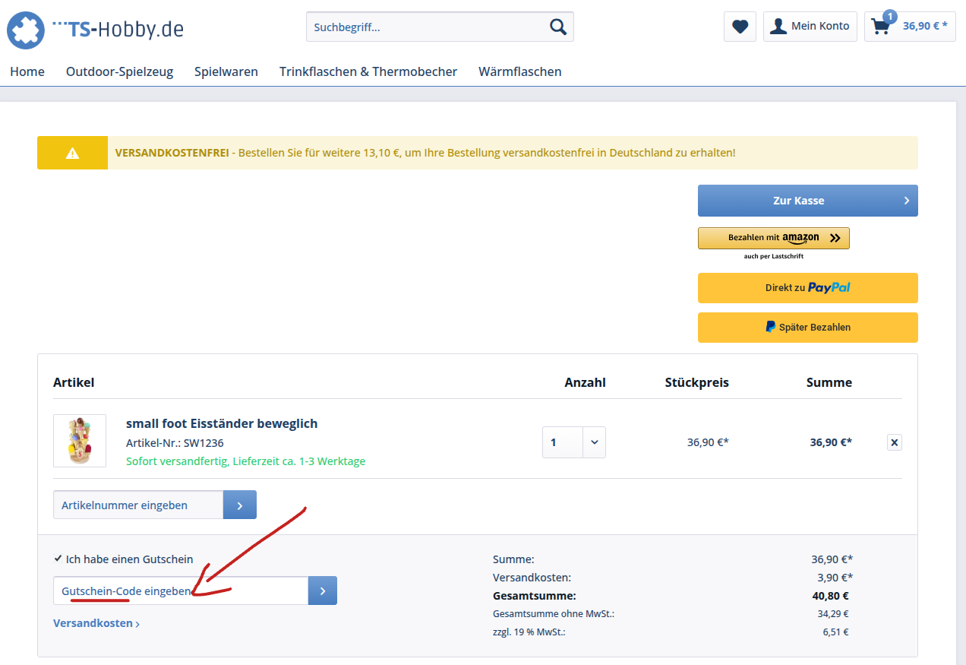The height and width of the screenshot is (665, 966).
Task: Click the search magnifier icon
Action: coord(558,27)
